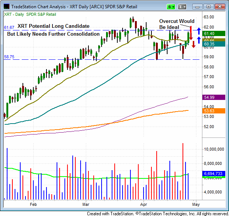Click the 10,000,000 volume axis label
This screenshot has width=229, height=216.
pyautogui.click(x=214, y=149)
